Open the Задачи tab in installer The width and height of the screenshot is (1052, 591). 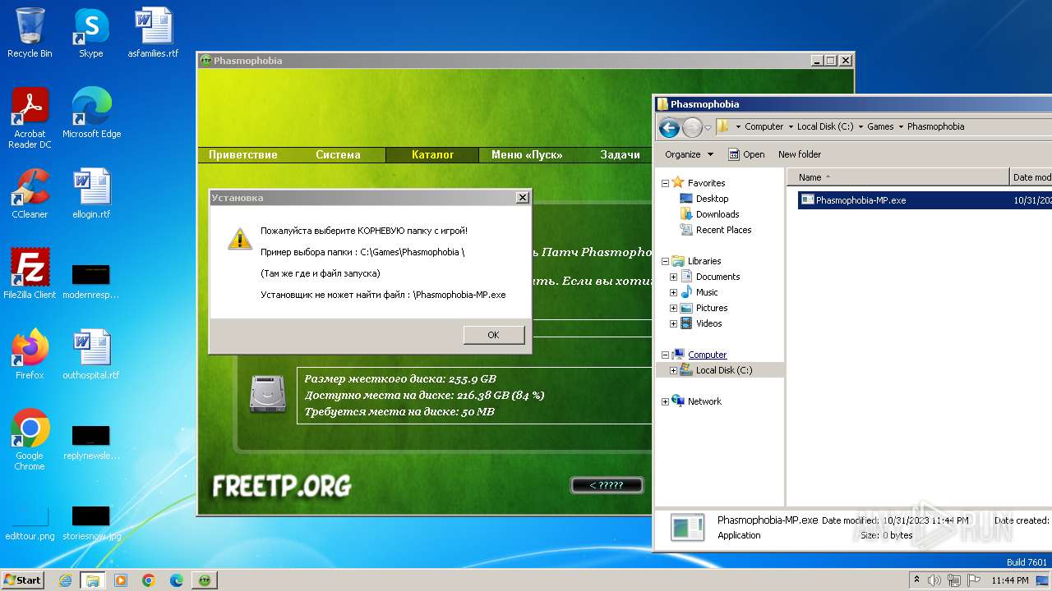(x=620, y=154)
